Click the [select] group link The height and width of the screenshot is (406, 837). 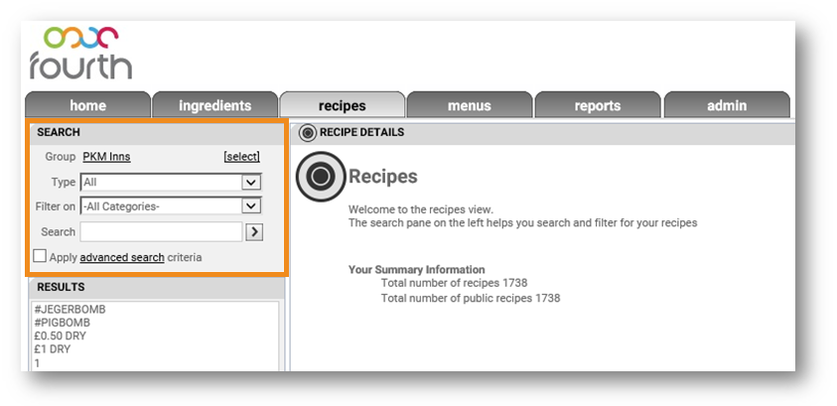[241, 157]
